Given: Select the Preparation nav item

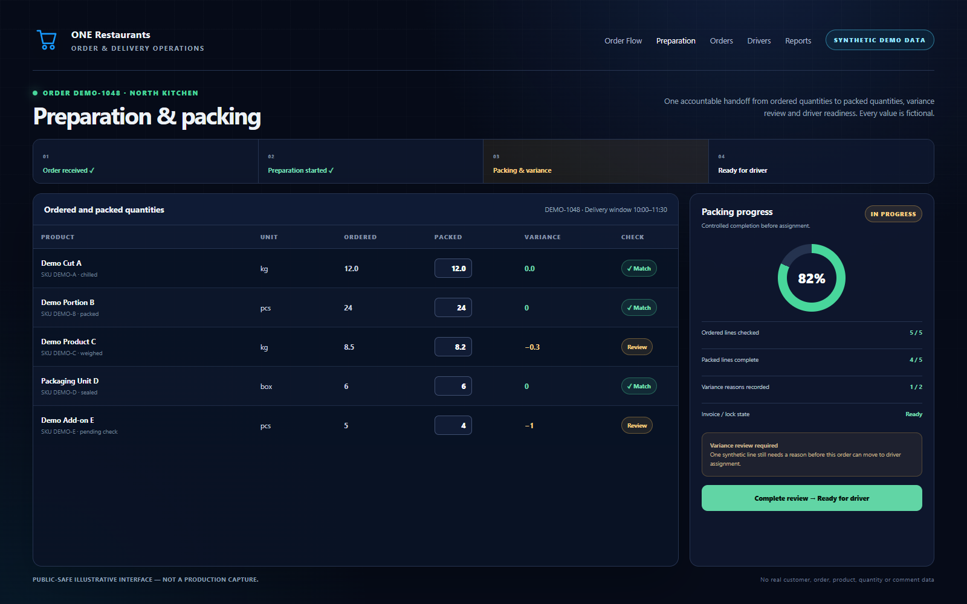Looking at the screenshot, I should 676,41.
